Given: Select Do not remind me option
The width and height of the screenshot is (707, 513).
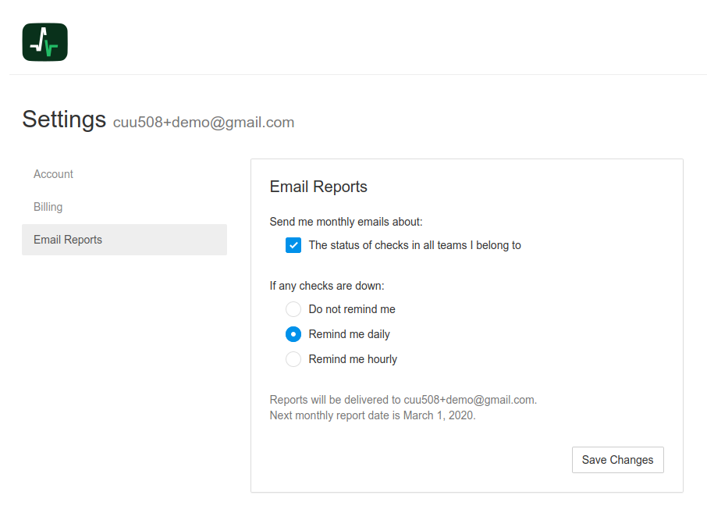Looking at the screenshot, I should pyautogui.click(x=293, y=308).
